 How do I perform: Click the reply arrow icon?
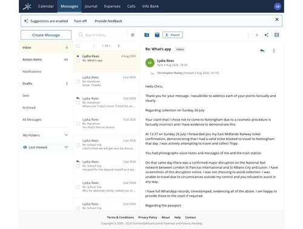coord(262,50)
